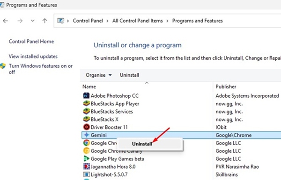Open Turn Windows features on or off
The image size is (281, 180).
pos(41,69)
